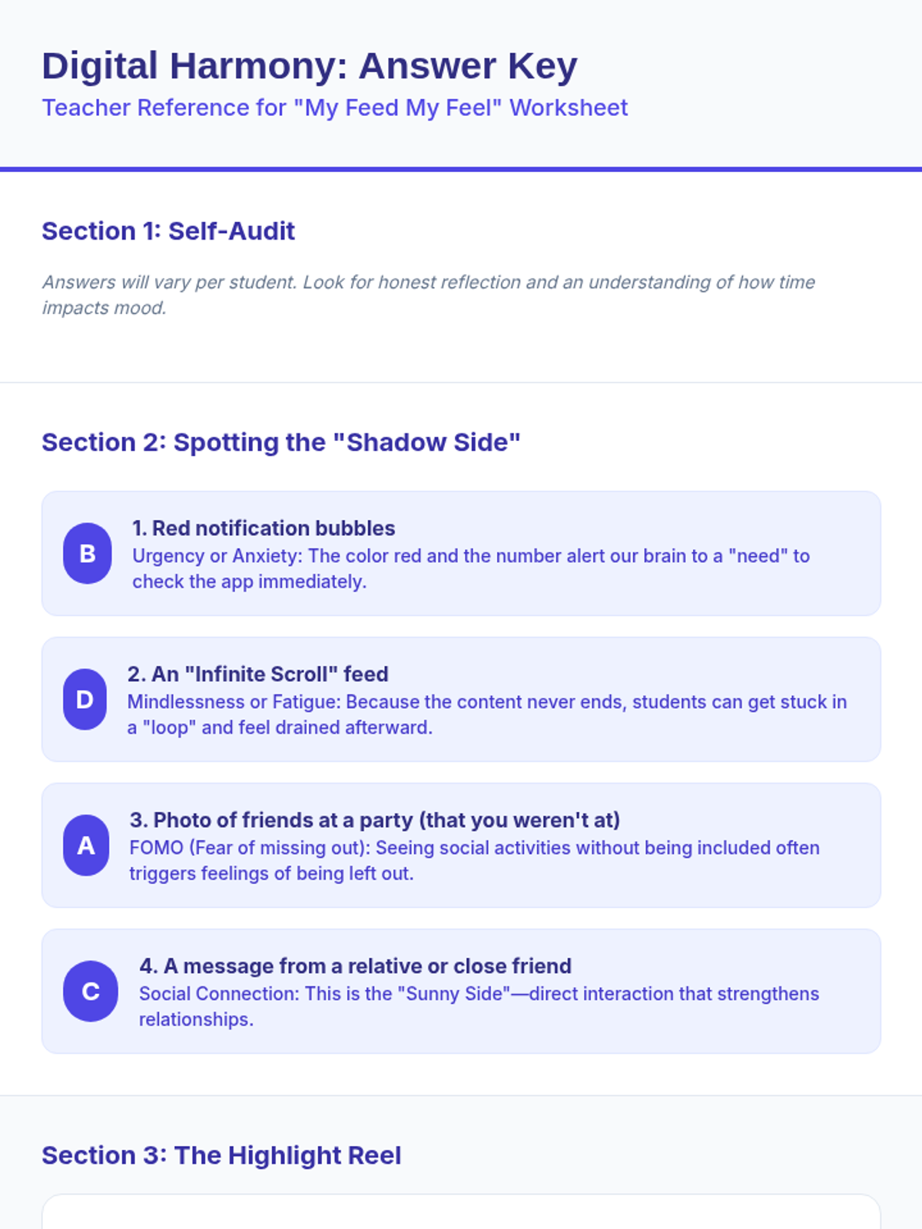Click the Section 2 Shadow Side heading

281,442
